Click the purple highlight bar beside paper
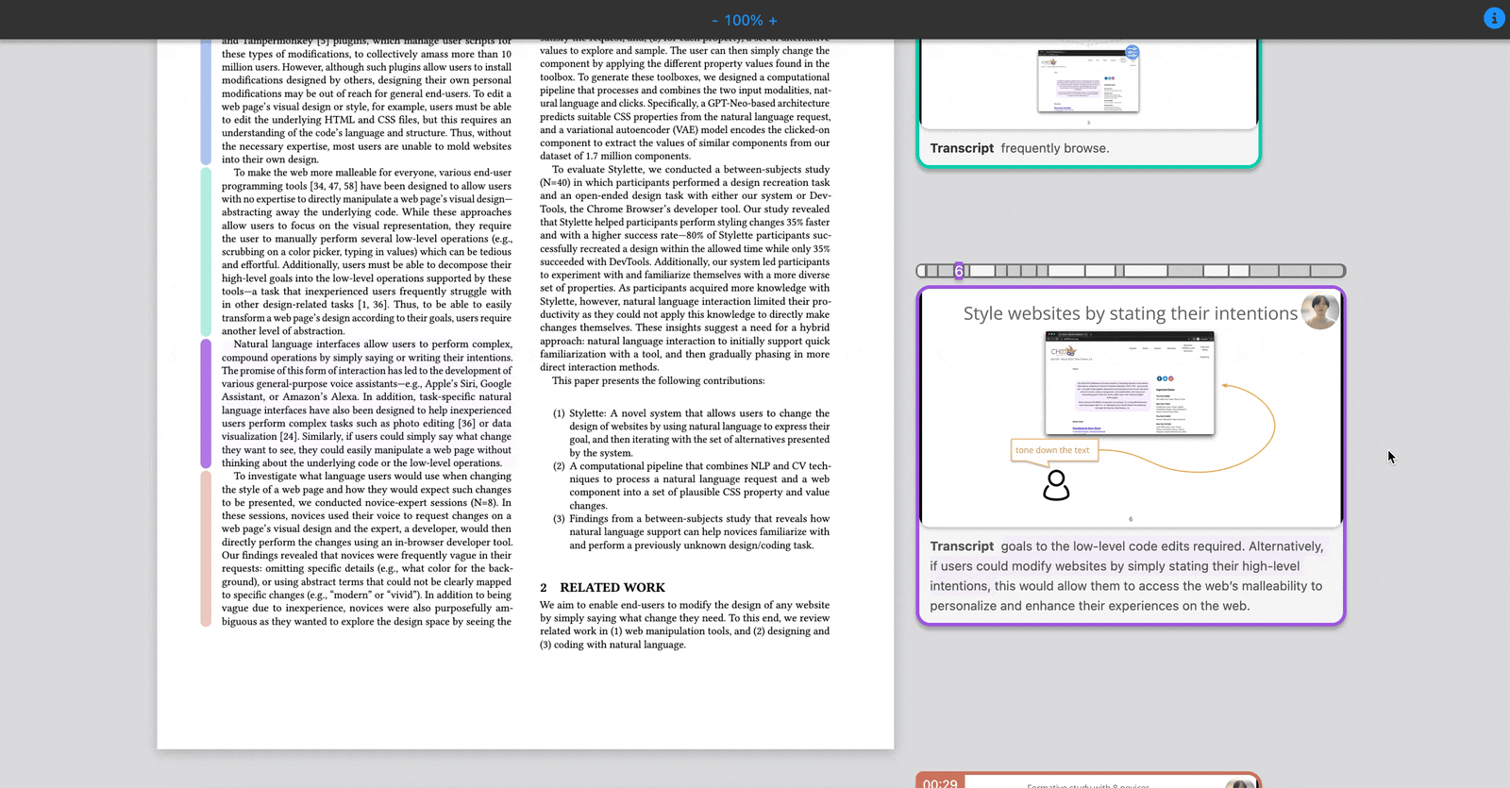 (206, 404)
